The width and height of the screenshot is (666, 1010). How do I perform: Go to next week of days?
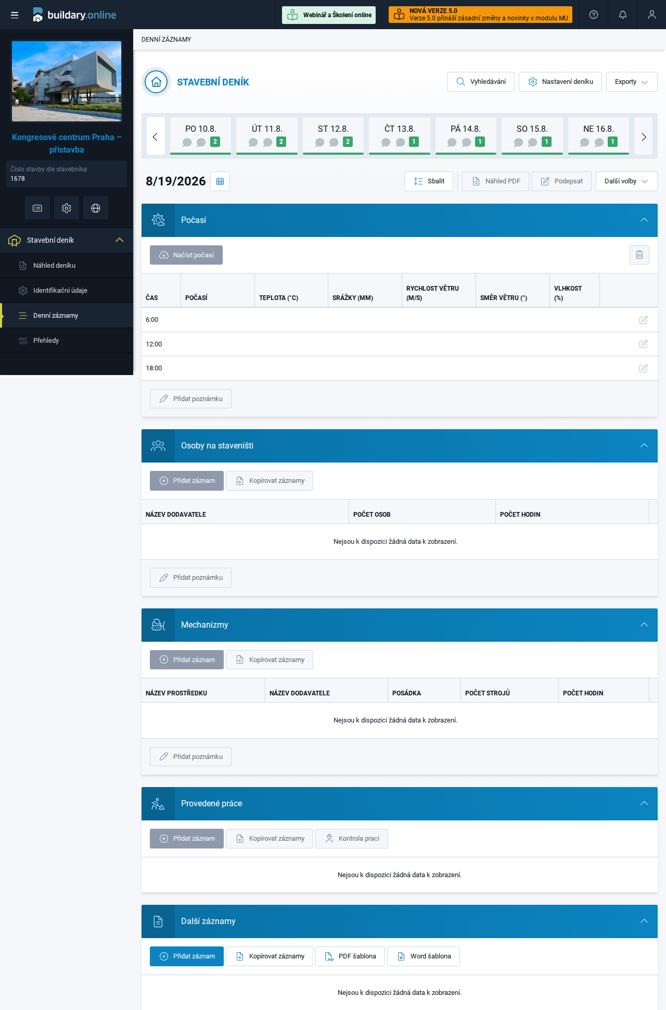(644, 136)
